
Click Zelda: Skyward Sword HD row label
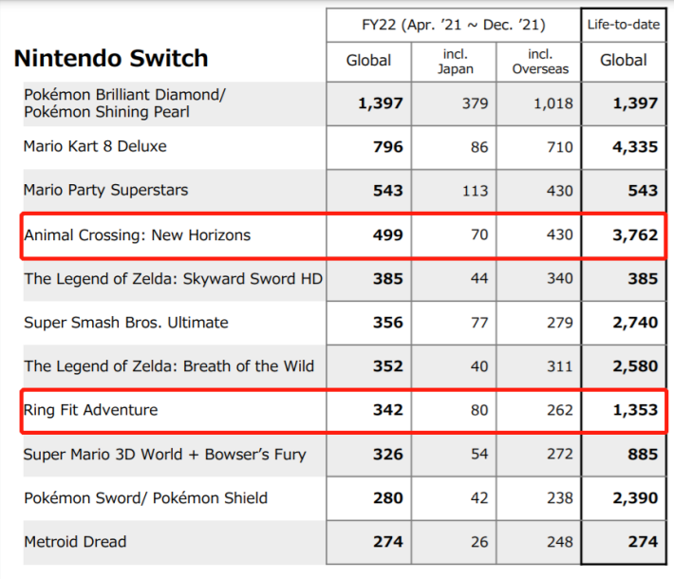173,279
